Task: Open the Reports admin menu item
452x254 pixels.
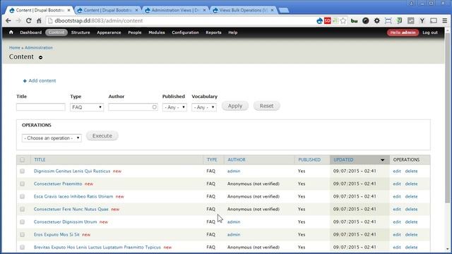Action: click(213, 32)
